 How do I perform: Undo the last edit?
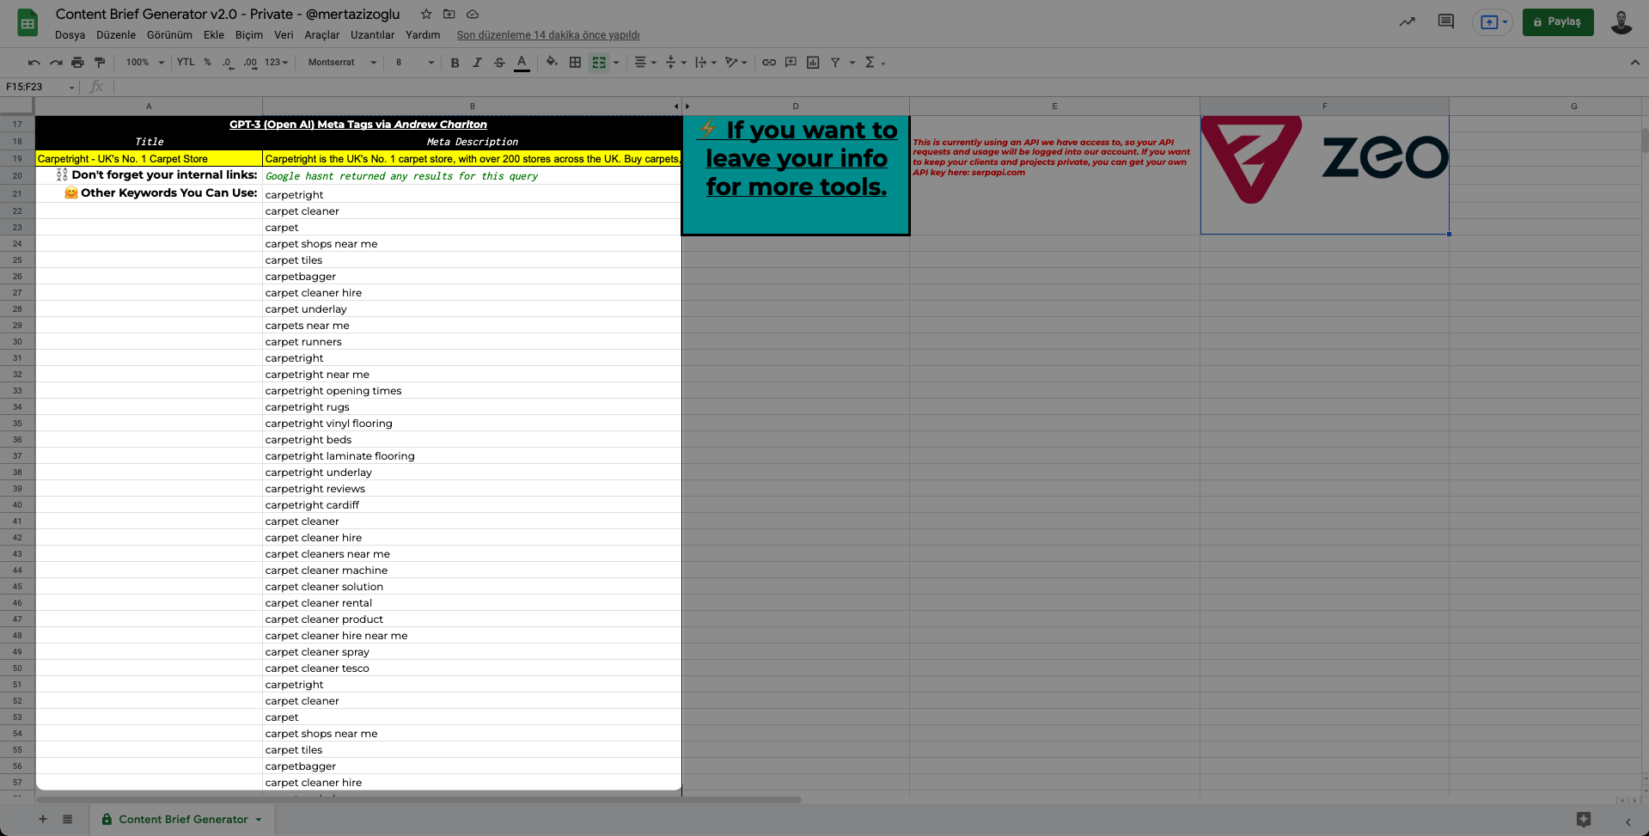pos(34,63)
